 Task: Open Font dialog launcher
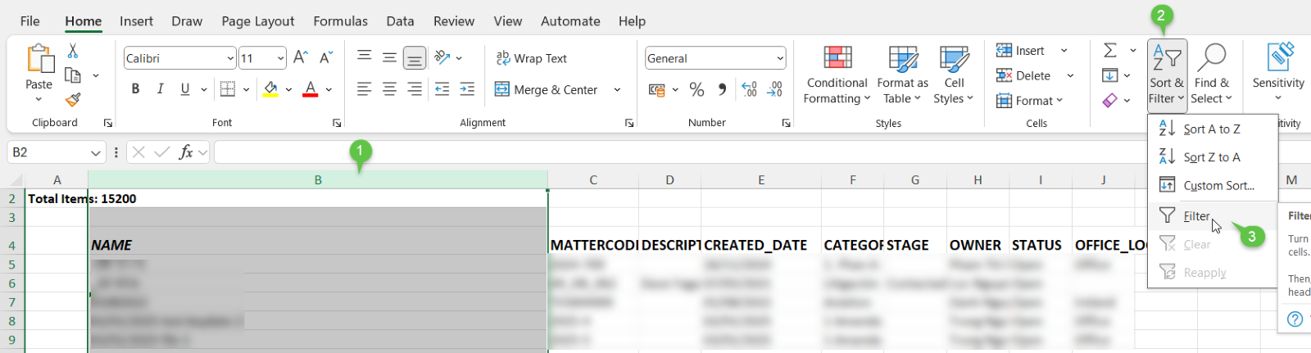click(337, 123)
